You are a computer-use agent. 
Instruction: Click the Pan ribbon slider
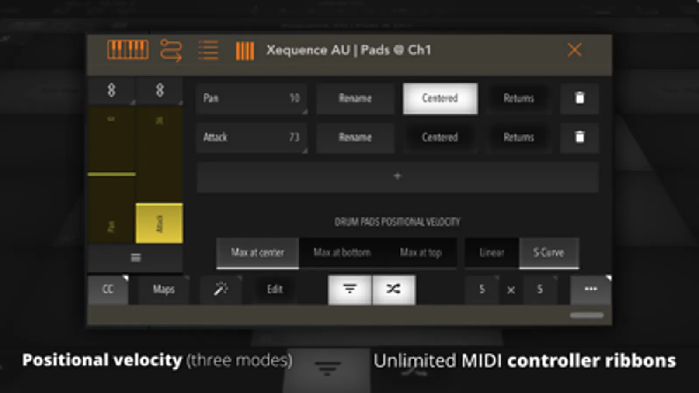pos(111,175)
